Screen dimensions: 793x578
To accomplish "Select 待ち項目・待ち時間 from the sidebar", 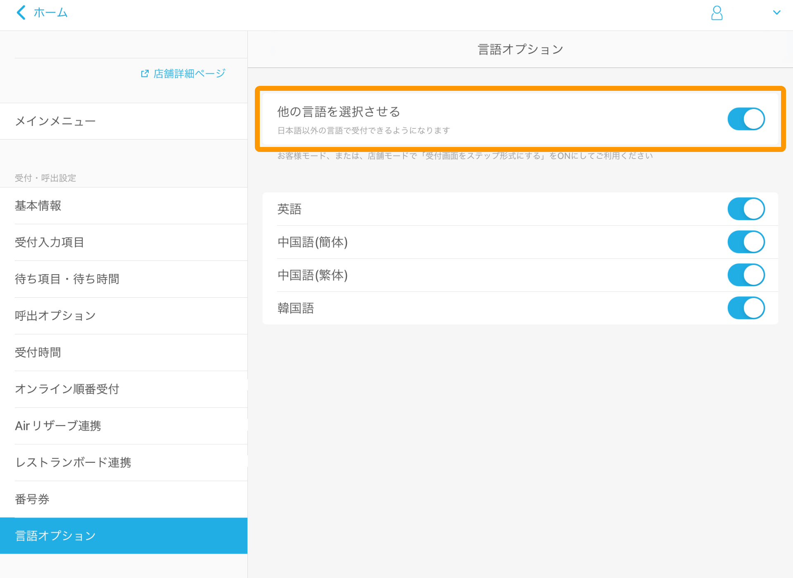I will coord(67,279).
